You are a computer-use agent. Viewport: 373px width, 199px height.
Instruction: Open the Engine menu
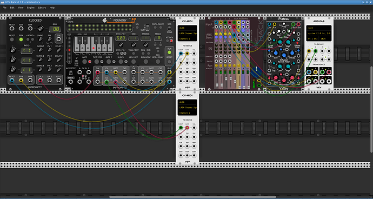[x=31, y=8]
